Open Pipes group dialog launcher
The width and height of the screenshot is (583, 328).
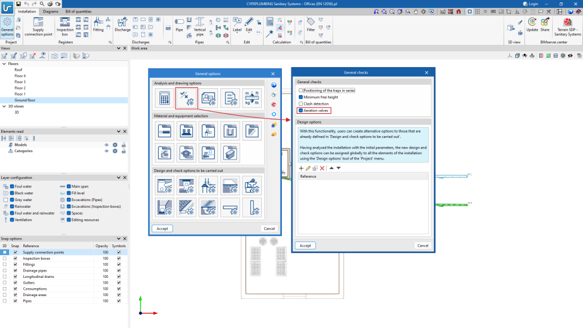(x=228, y=42)
